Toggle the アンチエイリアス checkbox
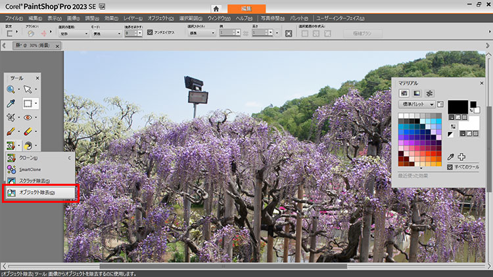The image size is (493, 277). tap(150, 32)
